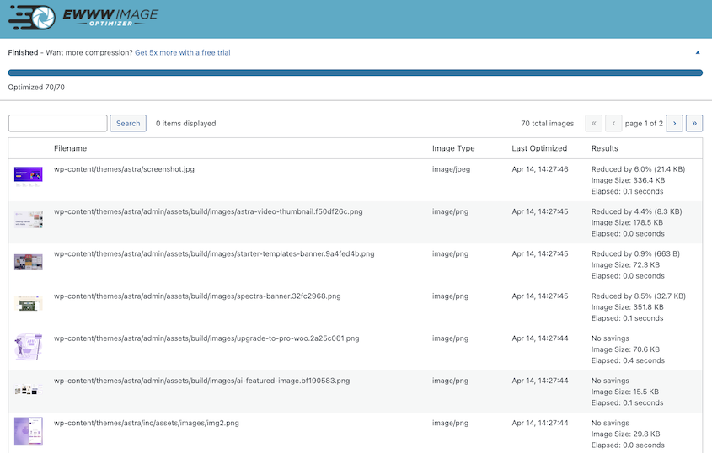Screen dimensions: 712x453
Task: Select filename wp-content/themes/astra/screenshot.jpg
Action: coord(124,169)
